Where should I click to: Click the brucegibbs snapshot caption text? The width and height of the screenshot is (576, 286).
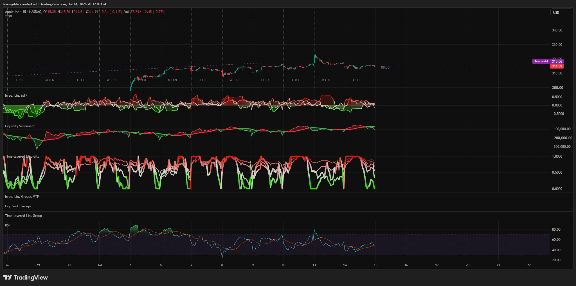click(55, 4)
